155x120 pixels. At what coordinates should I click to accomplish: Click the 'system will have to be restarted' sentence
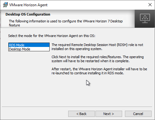click(91, 61)
